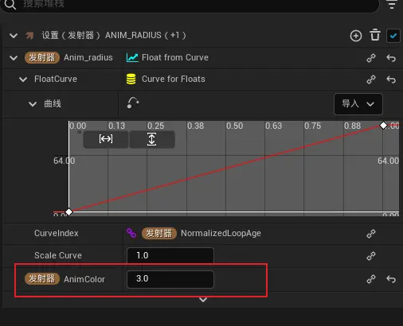Click the red curve line in editor
The width and height of the screenshot is (403, 326).
[x=226, y=169]
